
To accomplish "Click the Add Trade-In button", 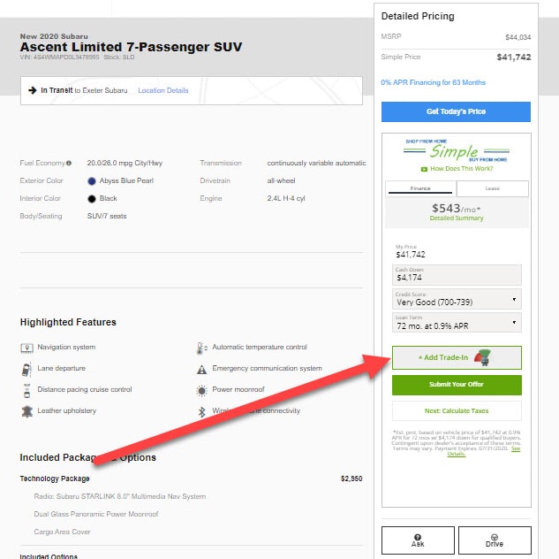I will click(457, 357).
